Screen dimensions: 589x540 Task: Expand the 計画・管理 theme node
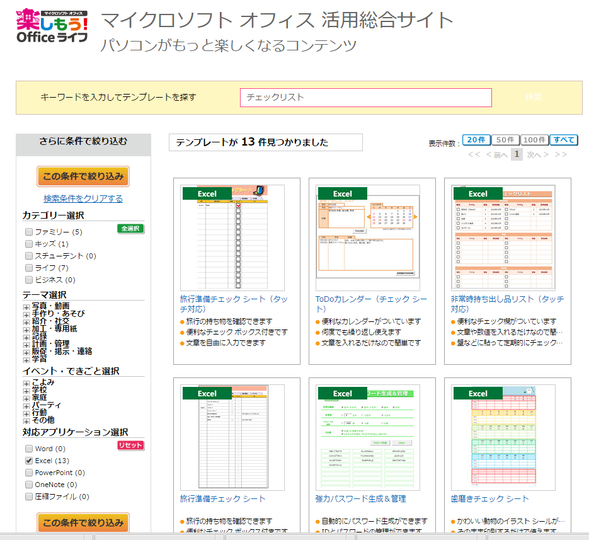26,344
